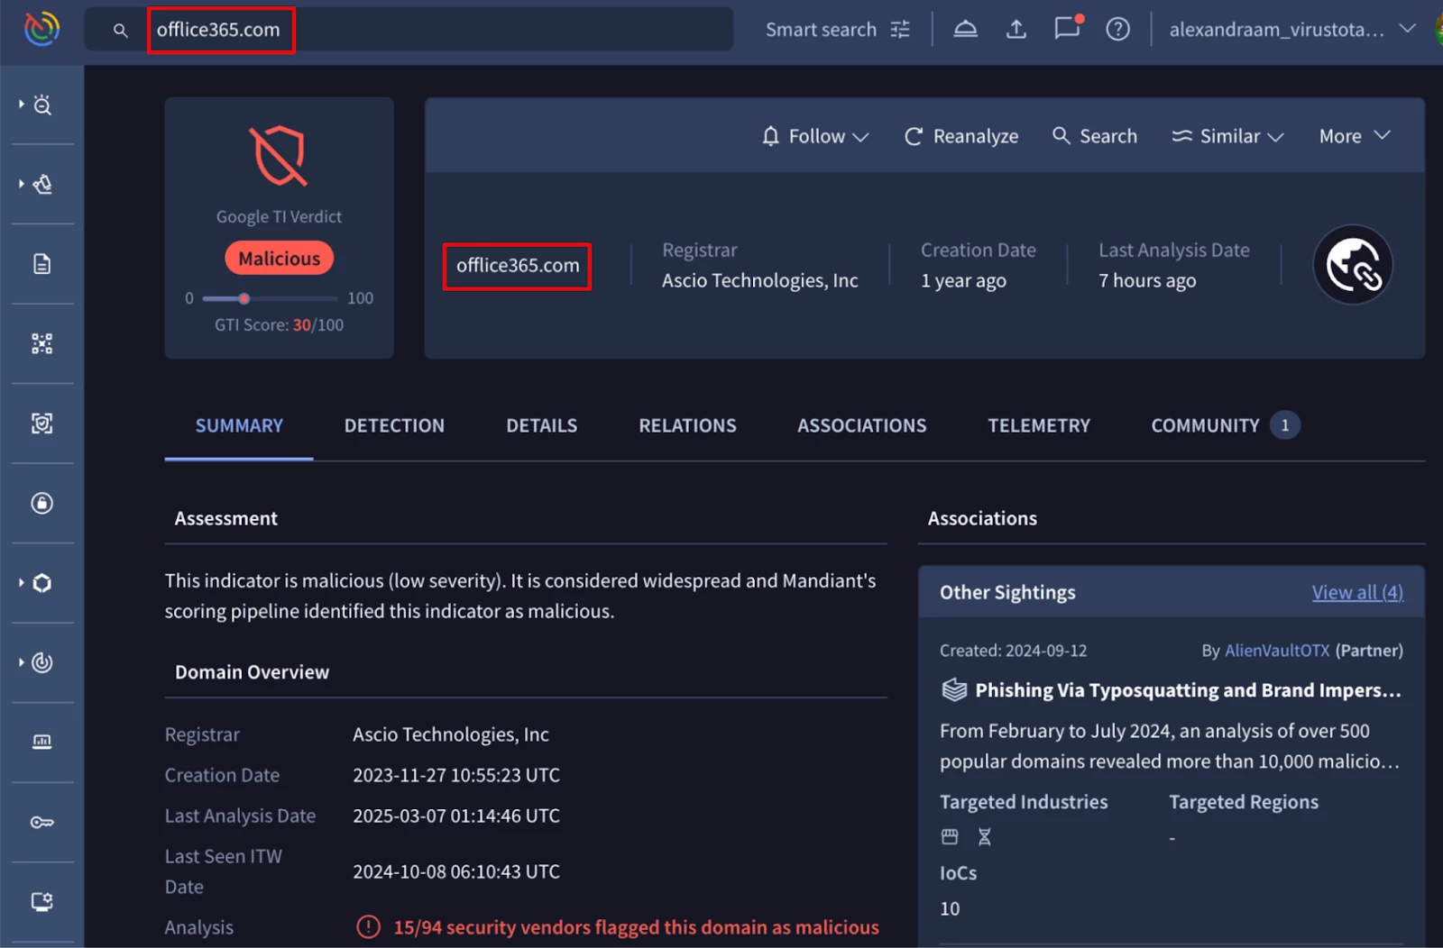Click the monitor settings sidebar icon
Screen dimensions: 1443x948
point(42,901)
